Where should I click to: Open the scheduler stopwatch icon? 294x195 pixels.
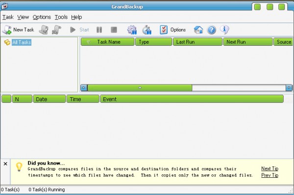coord(147,29)
